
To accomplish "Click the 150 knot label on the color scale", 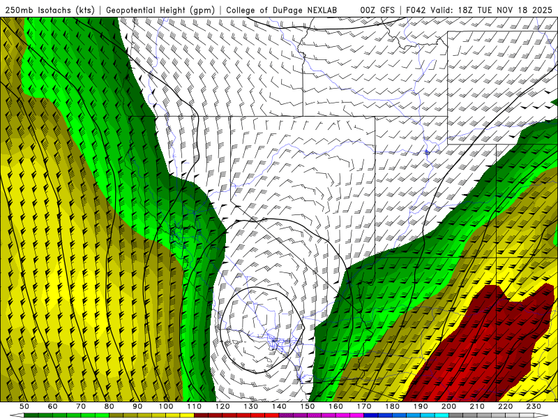I will tap(308, 406).
